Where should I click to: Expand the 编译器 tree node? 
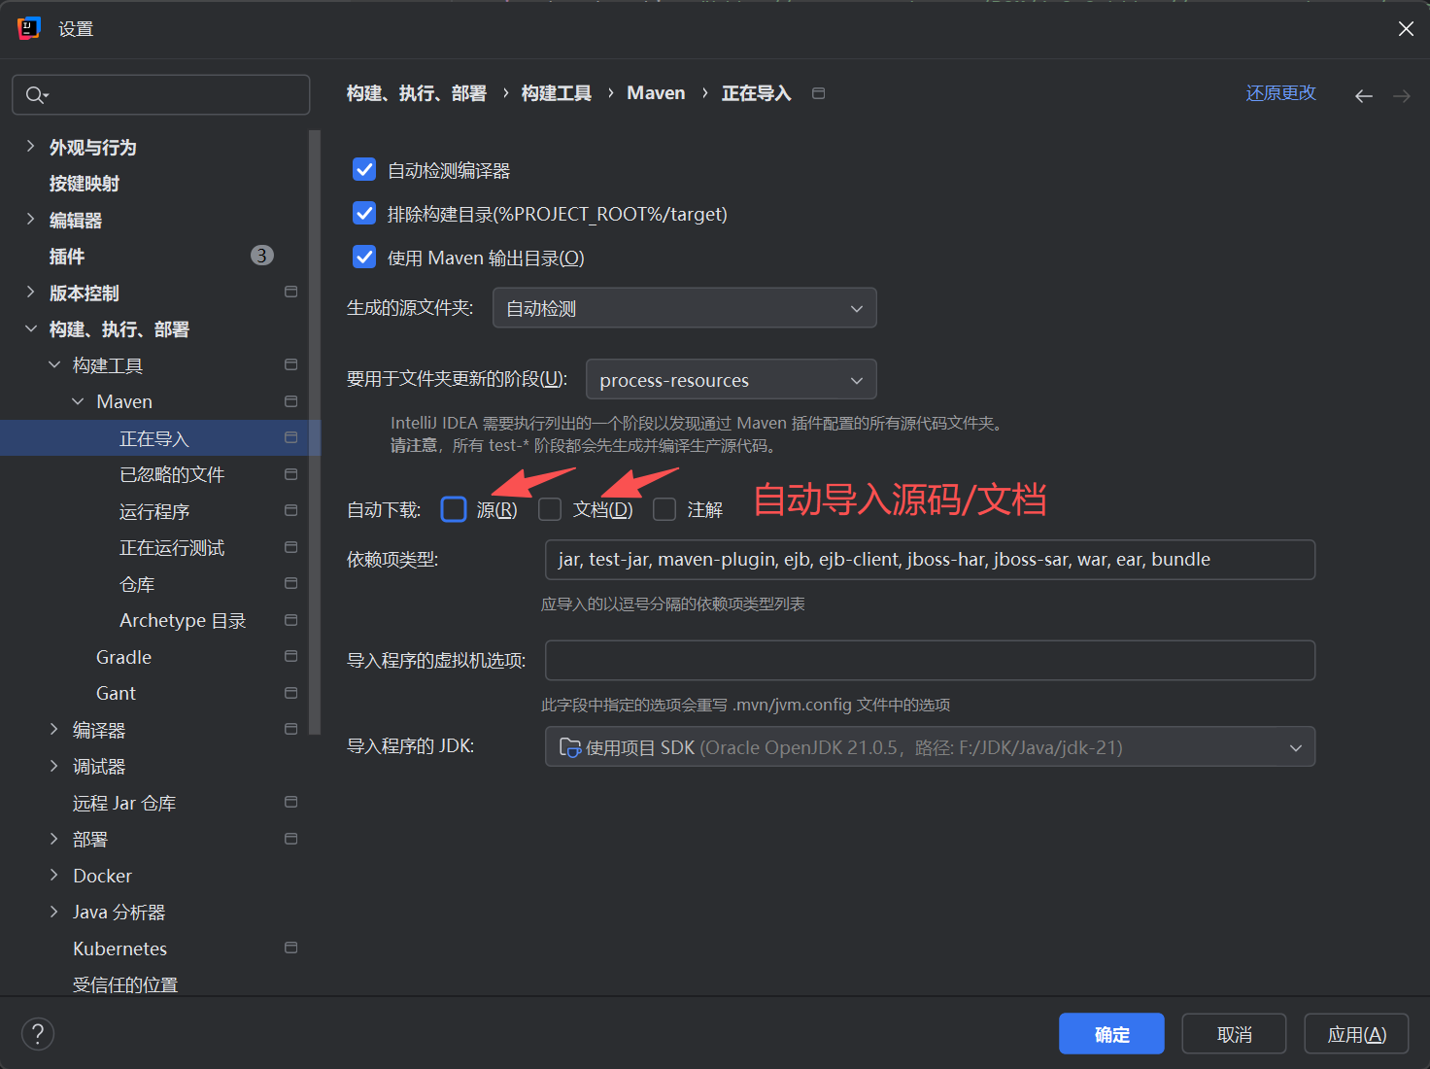point(54,730)
